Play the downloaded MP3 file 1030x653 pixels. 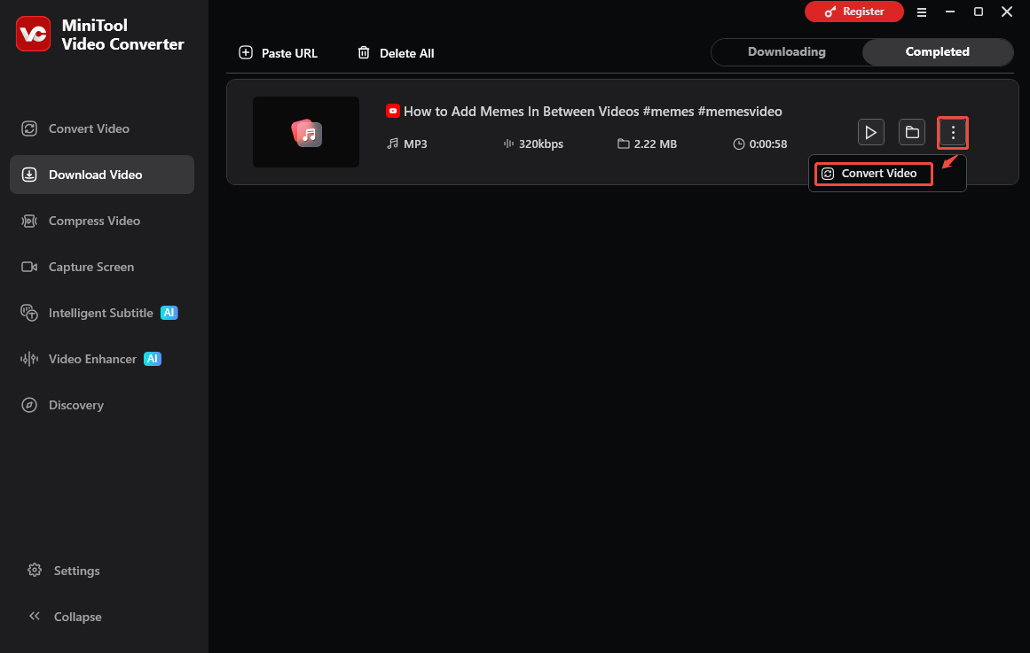point(871,133)
